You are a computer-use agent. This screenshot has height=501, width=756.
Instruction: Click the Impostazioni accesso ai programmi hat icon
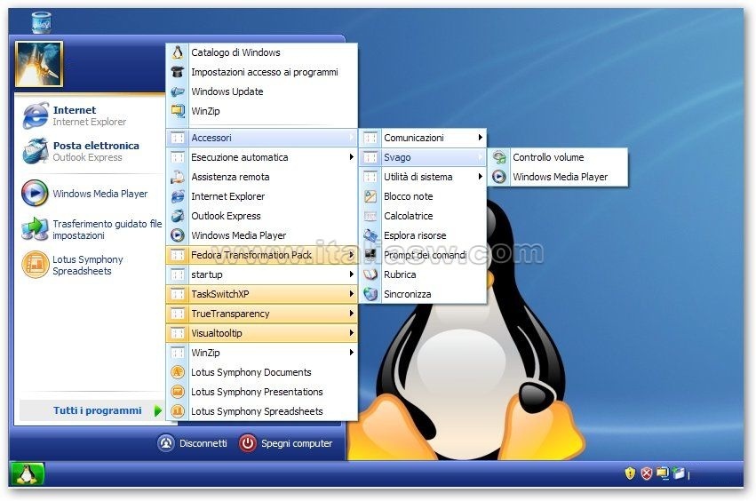coord(178,72)
